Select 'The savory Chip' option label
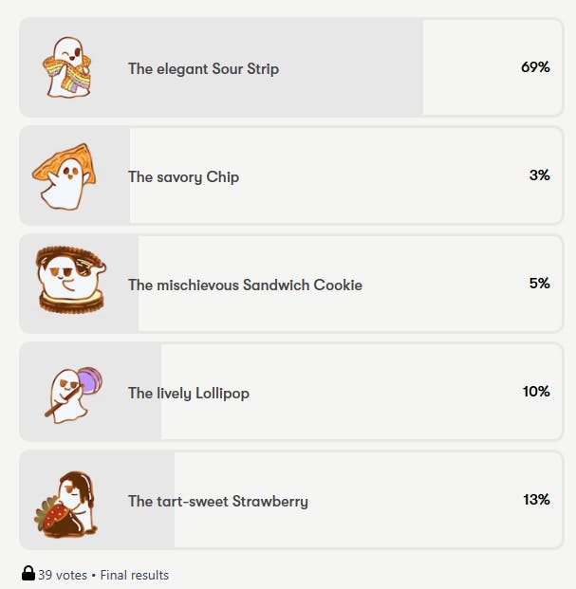576x589 pixels. click(183, 177)
